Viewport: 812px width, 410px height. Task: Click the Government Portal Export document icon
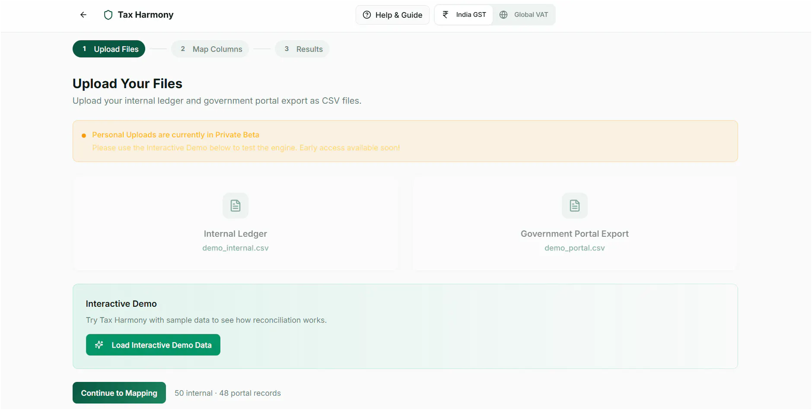pyautogui.click(x=575, y=206)
